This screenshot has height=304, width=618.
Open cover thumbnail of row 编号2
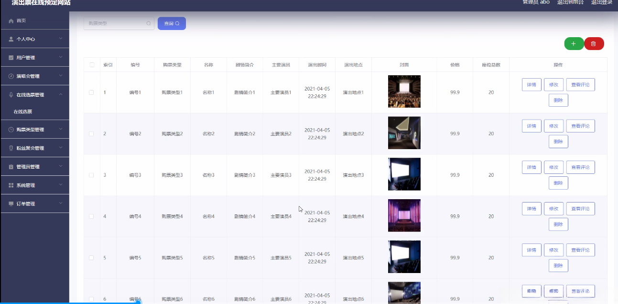click(404, 133)
